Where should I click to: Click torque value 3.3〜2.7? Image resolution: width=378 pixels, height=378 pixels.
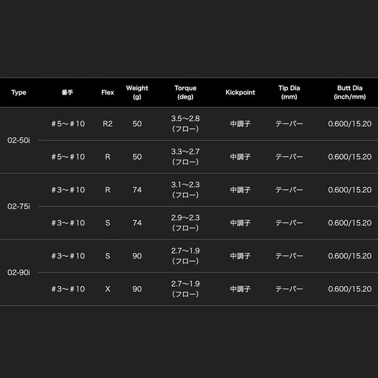pos(185,152)
